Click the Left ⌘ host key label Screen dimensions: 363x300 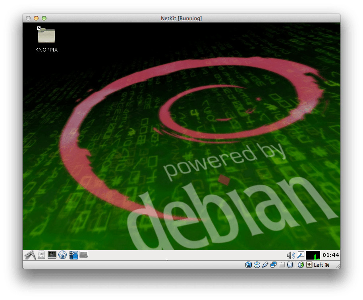tap(322, 265)
